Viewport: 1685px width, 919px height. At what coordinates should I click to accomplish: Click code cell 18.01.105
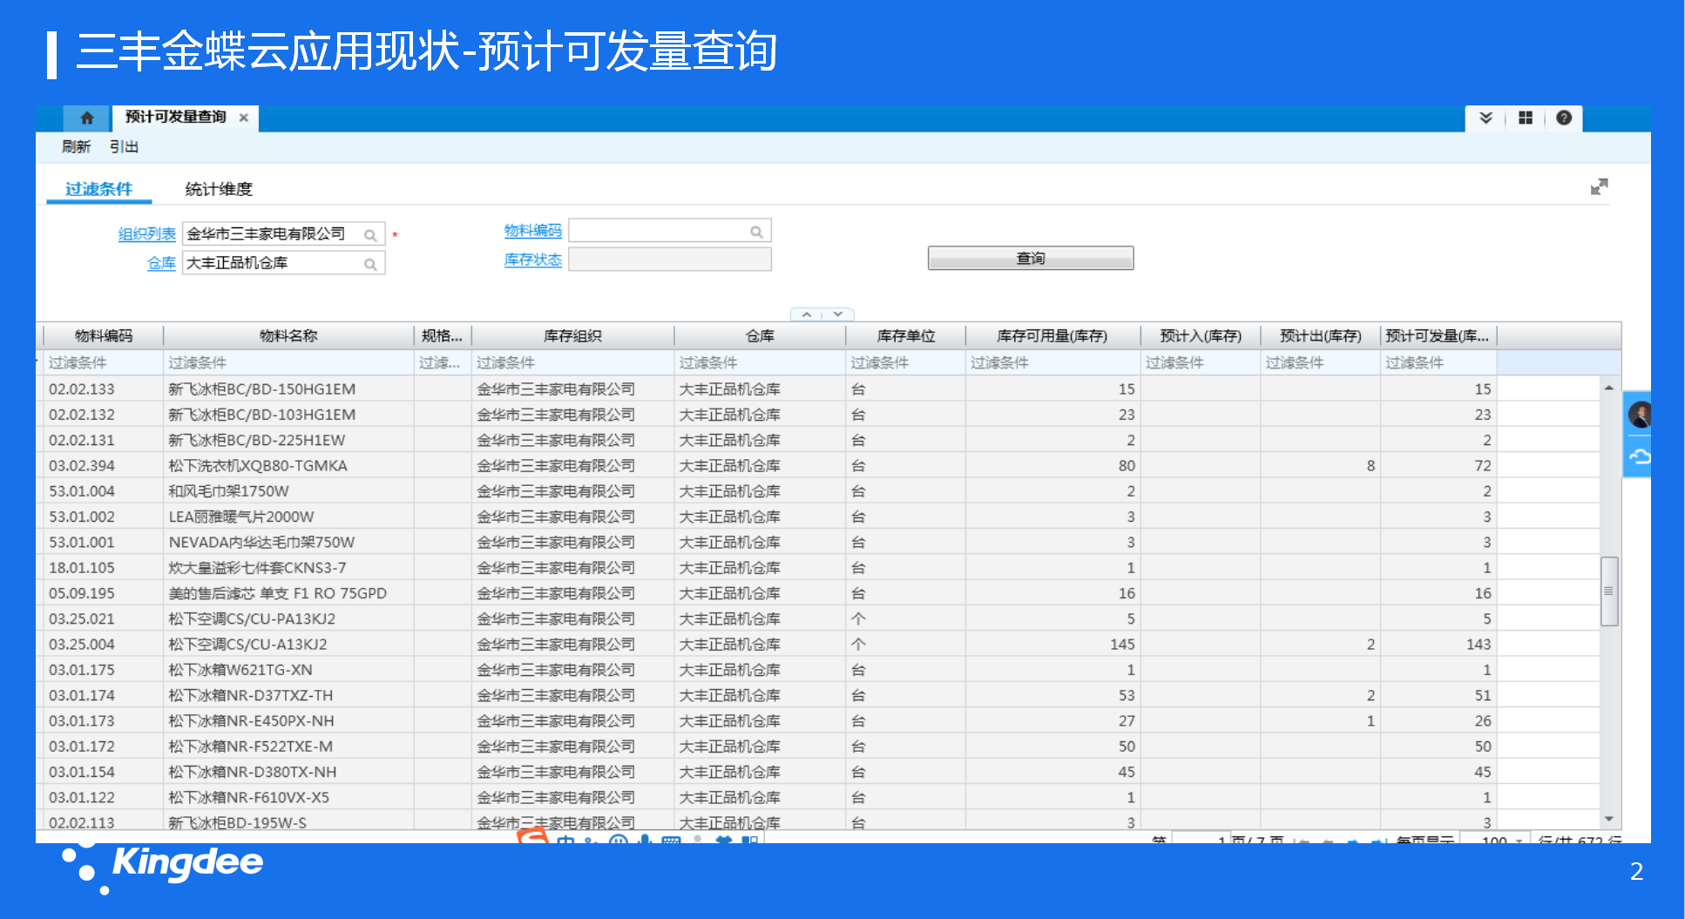click(x=104, y=568)
